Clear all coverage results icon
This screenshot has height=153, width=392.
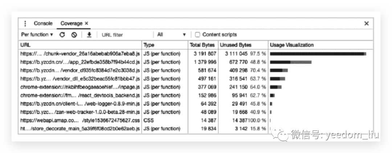click(74, 35)
